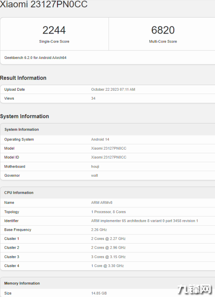
Task: Select the 1 Core @ 3.30 GHz value
Action: tap(107, 266)
